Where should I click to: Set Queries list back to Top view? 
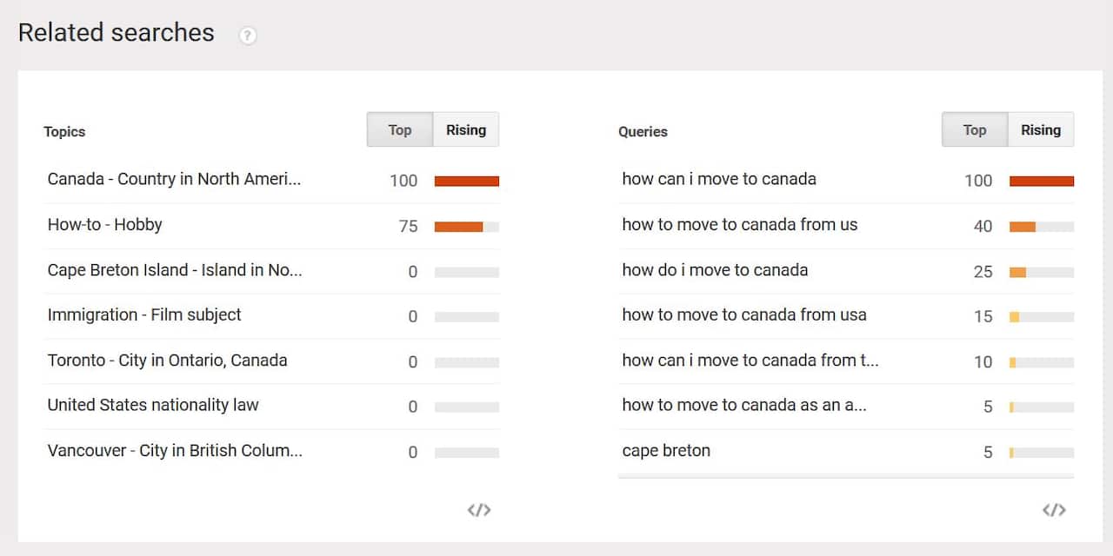[973, 129]
